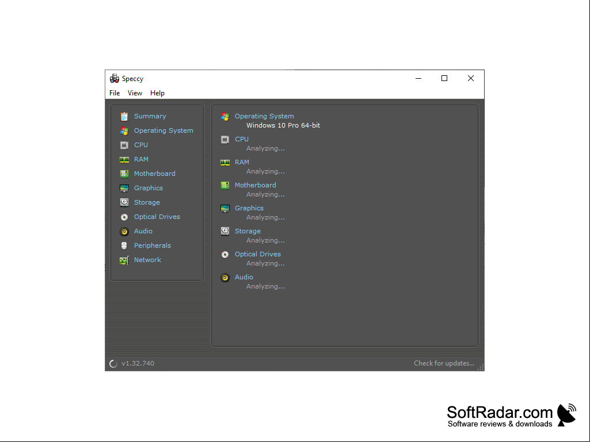The height and width of the screenshot is (442, 590).
Task: Open Optical Drives section in sidebar
Action: (157, 217)
